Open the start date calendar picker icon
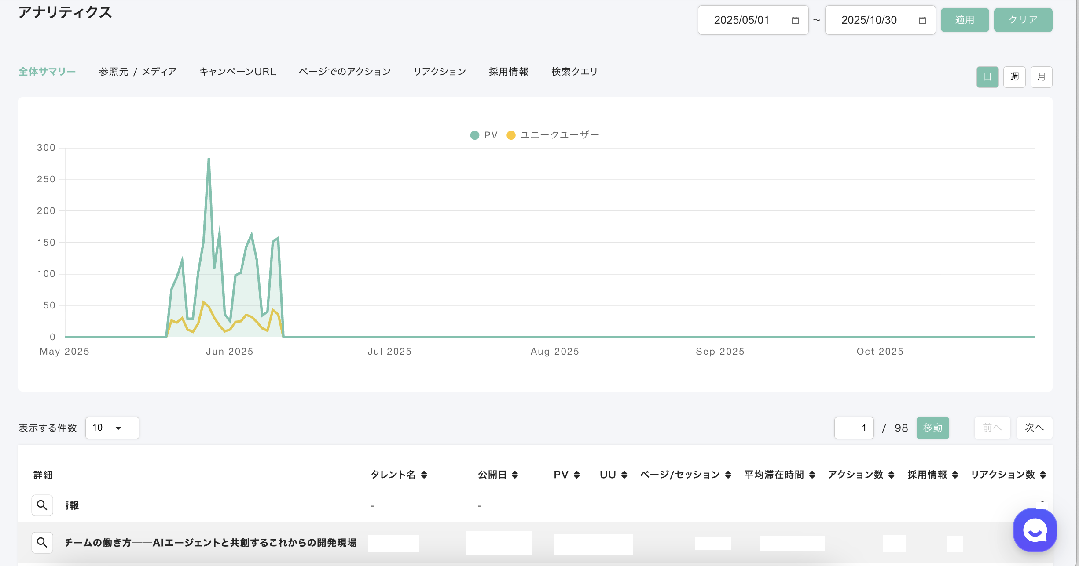Image resolution: width=1079 pixels, height=566 pixels. [795, 20]
